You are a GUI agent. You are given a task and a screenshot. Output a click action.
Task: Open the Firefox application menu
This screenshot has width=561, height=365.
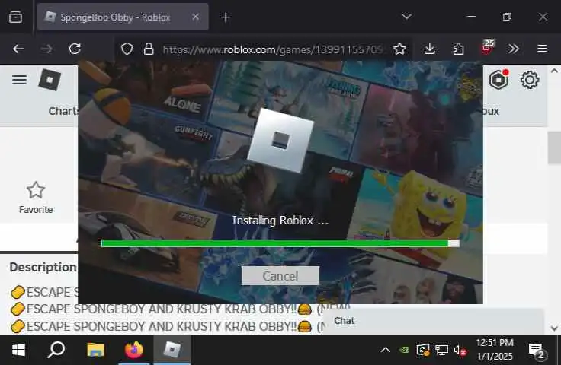(x=542, y=49)
